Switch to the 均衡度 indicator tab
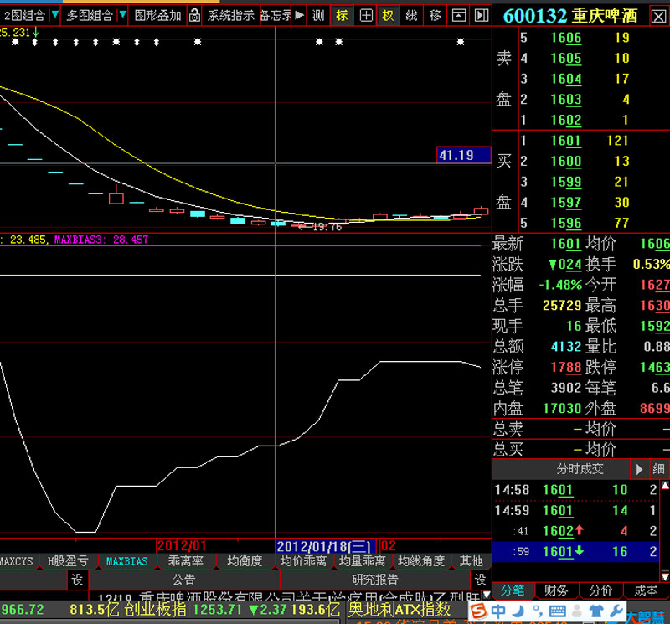 245,561
